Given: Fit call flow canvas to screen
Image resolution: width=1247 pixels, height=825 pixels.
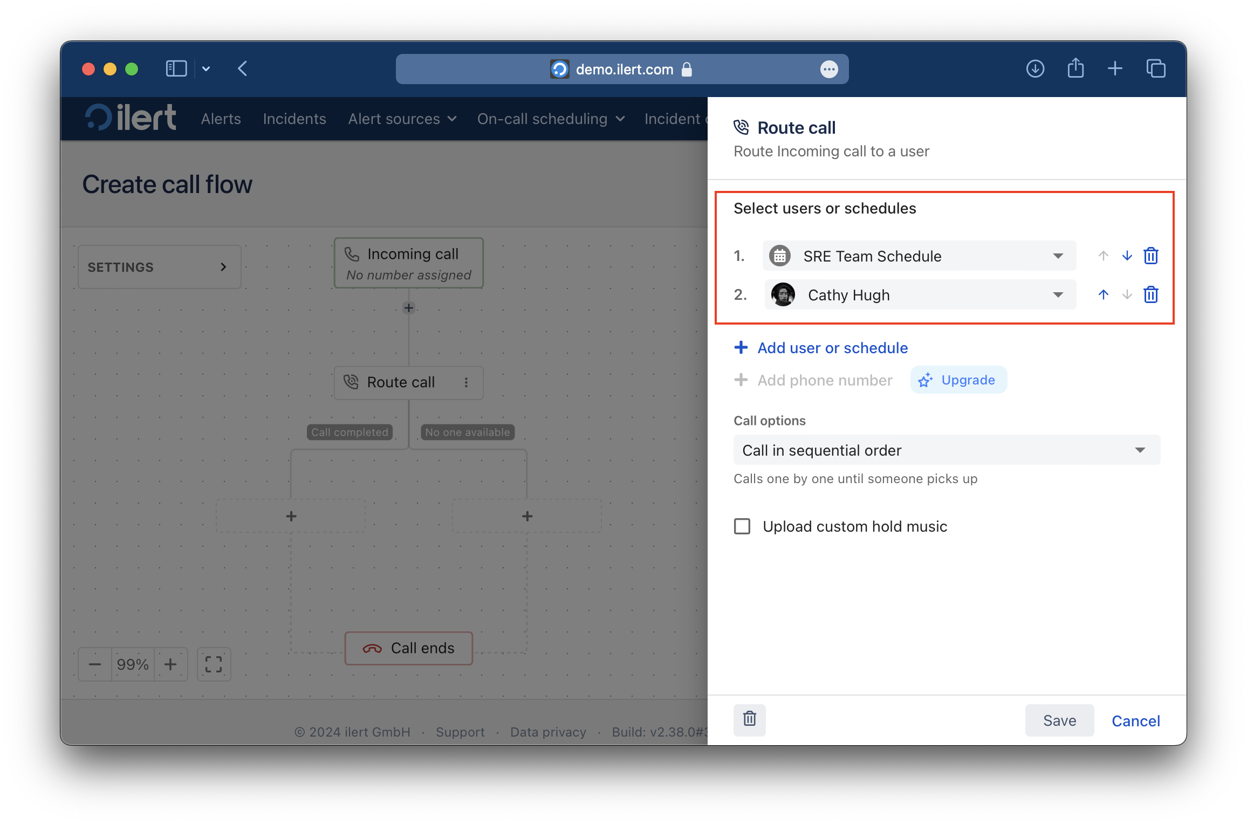Looking at the screenshot, I should (x=214, y=664).
